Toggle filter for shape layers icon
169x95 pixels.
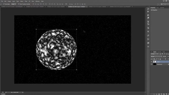coord(167,54)
